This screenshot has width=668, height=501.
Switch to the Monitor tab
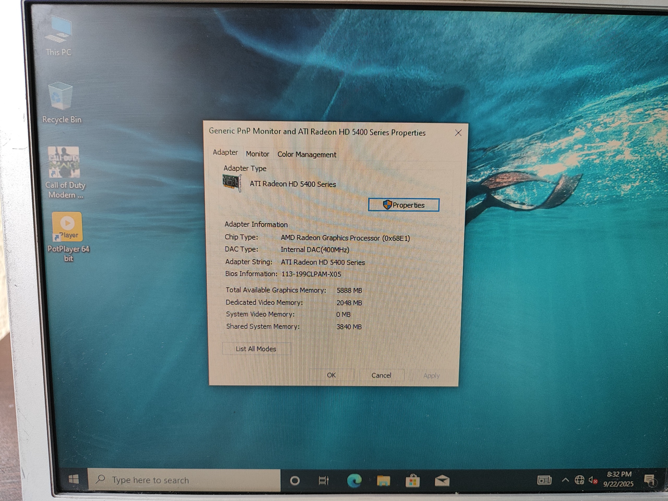tap(258, 154)
